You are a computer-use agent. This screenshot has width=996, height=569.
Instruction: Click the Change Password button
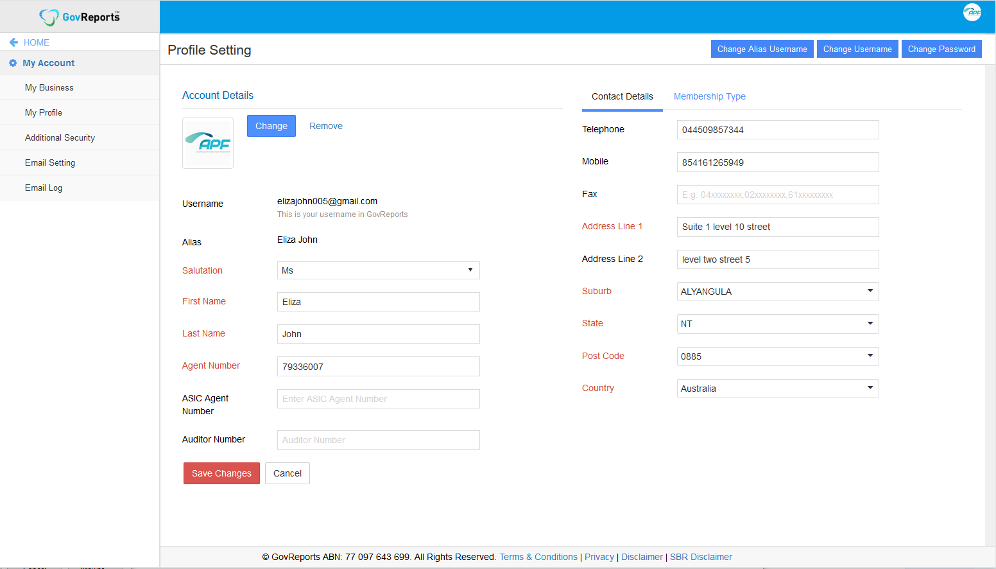point(941,49)
